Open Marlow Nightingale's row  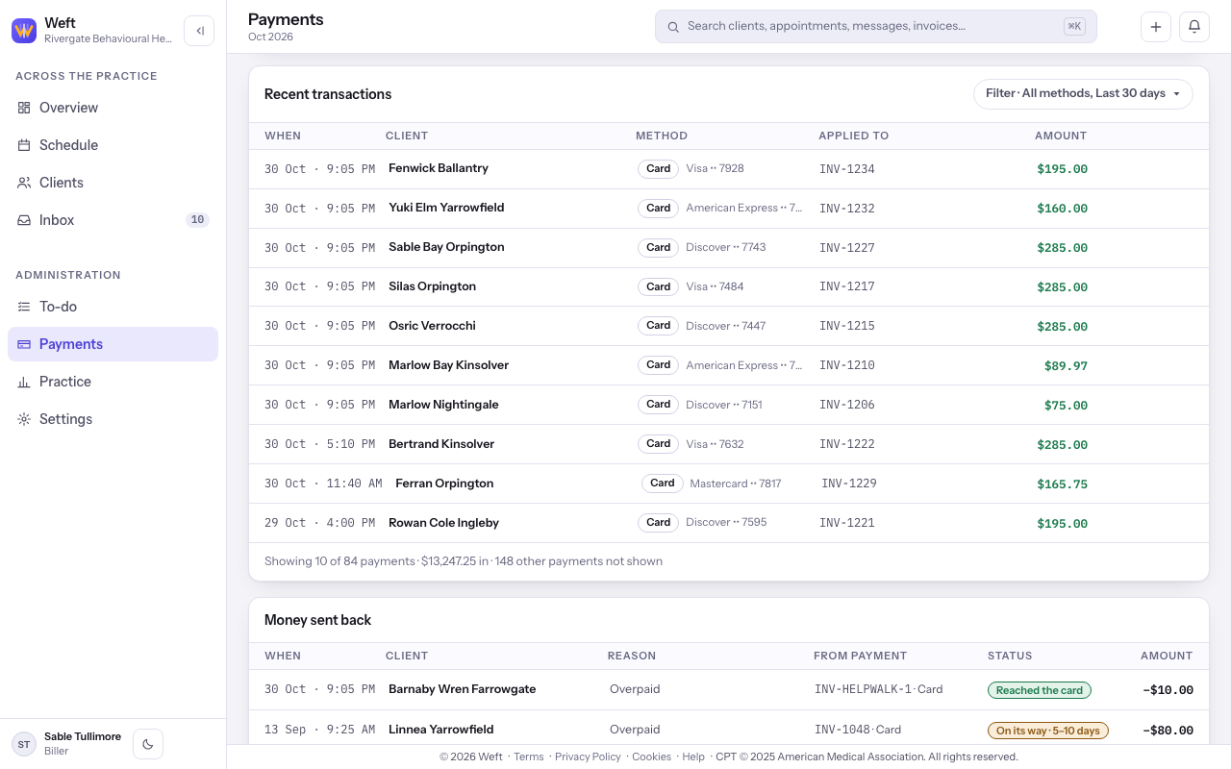pyautogui.click(x=729, y=405)
